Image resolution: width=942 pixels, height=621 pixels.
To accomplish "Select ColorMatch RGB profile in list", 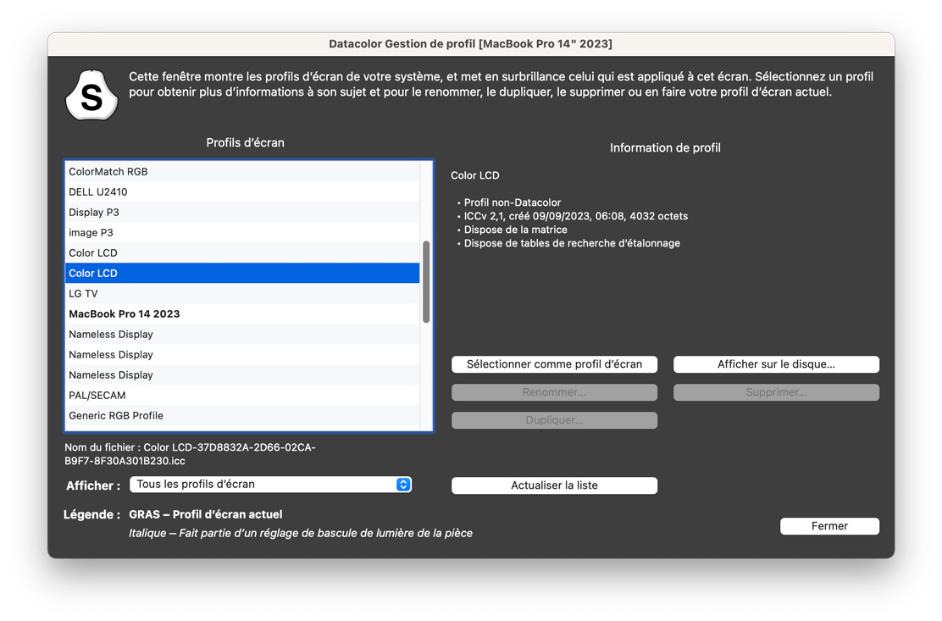I will 242,172.
